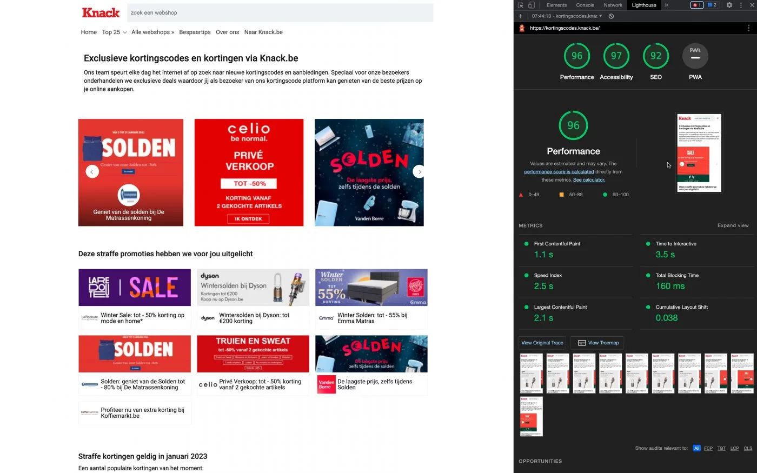
Task: Open the See calculator link
Action: 589,180
